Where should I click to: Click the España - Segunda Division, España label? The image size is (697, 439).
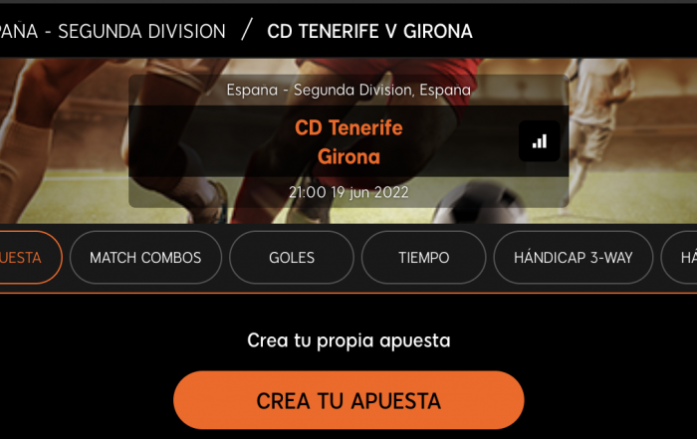(348, 90)
